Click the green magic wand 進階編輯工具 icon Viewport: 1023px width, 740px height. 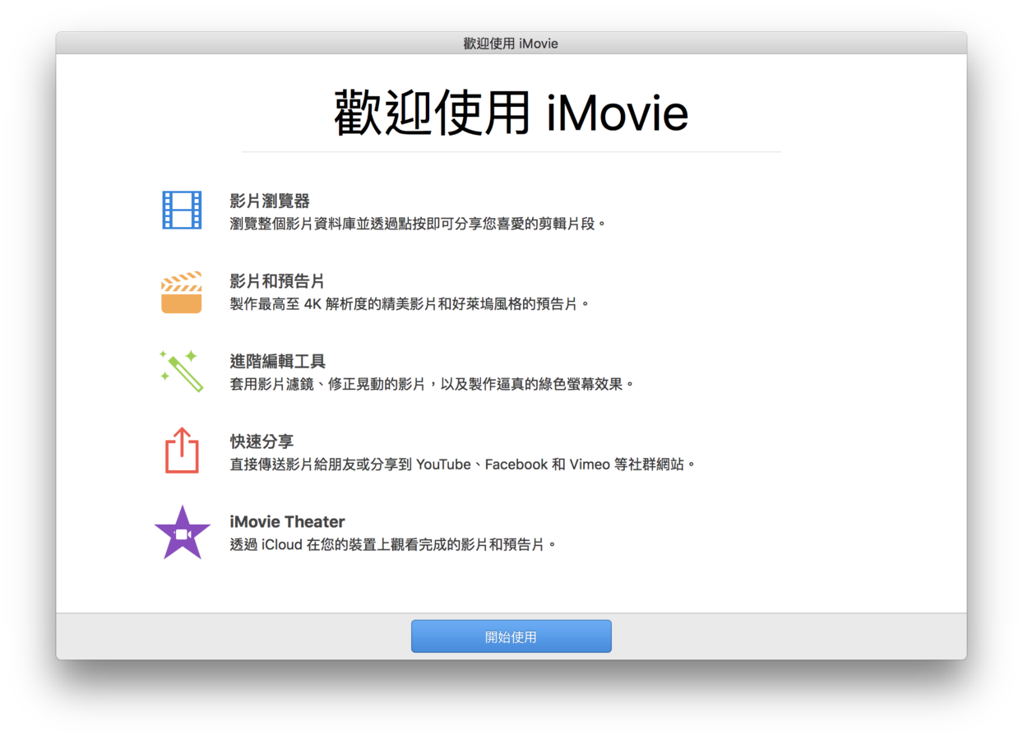pyautogui.click(x=182, y=371)
